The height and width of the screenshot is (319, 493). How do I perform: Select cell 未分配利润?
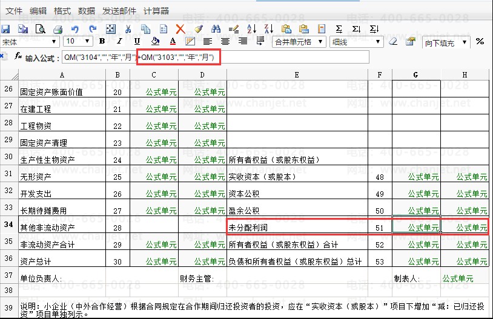(x=297, y=225)
